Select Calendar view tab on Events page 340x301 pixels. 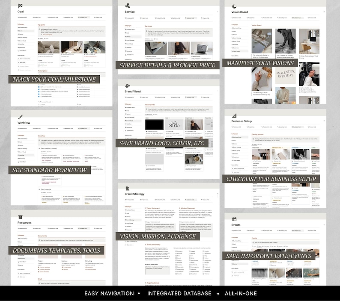(279, 246)
